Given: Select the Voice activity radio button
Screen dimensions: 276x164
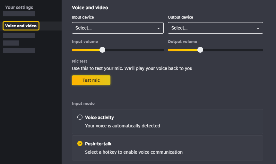Looking at the screenshot, I should pyautogui.click(x=80, y=117).
